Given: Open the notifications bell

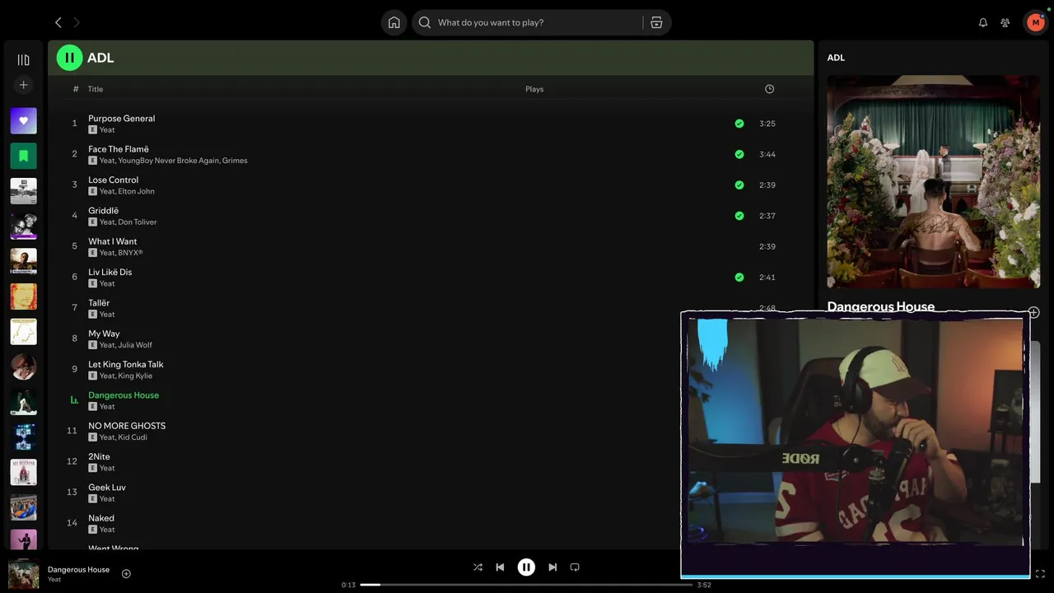Looking at the screenshot, I should (982, 22).
